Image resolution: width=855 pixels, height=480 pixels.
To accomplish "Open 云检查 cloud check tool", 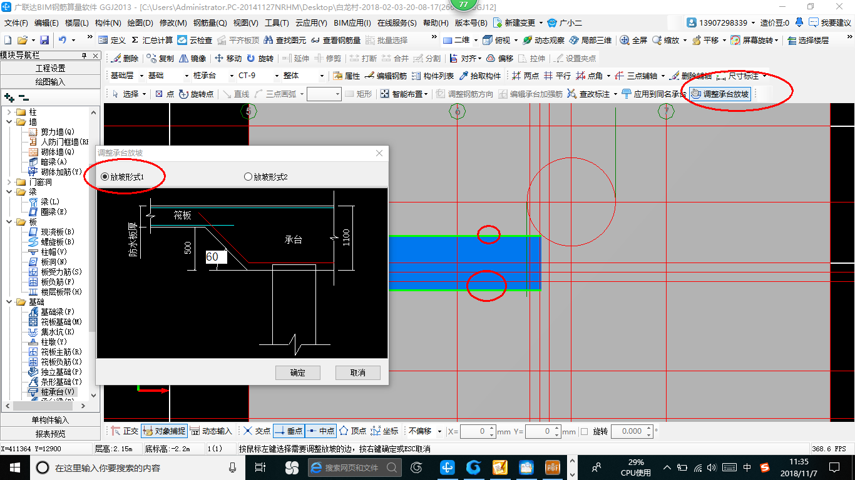I will (195, 40).
